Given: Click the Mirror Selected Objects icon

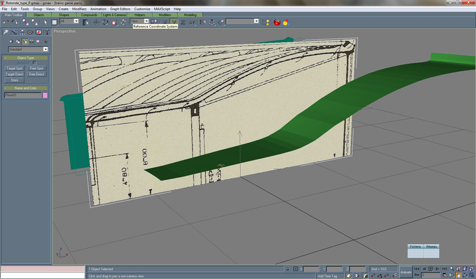Looking at the screenshot, I should coord(202,22).
